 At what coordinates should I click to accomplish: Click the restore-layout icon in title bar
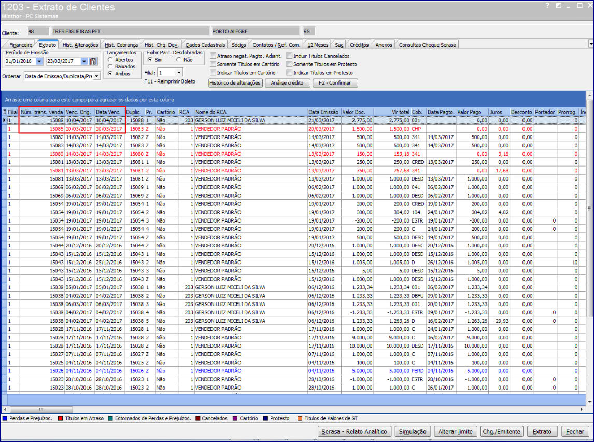558,5
